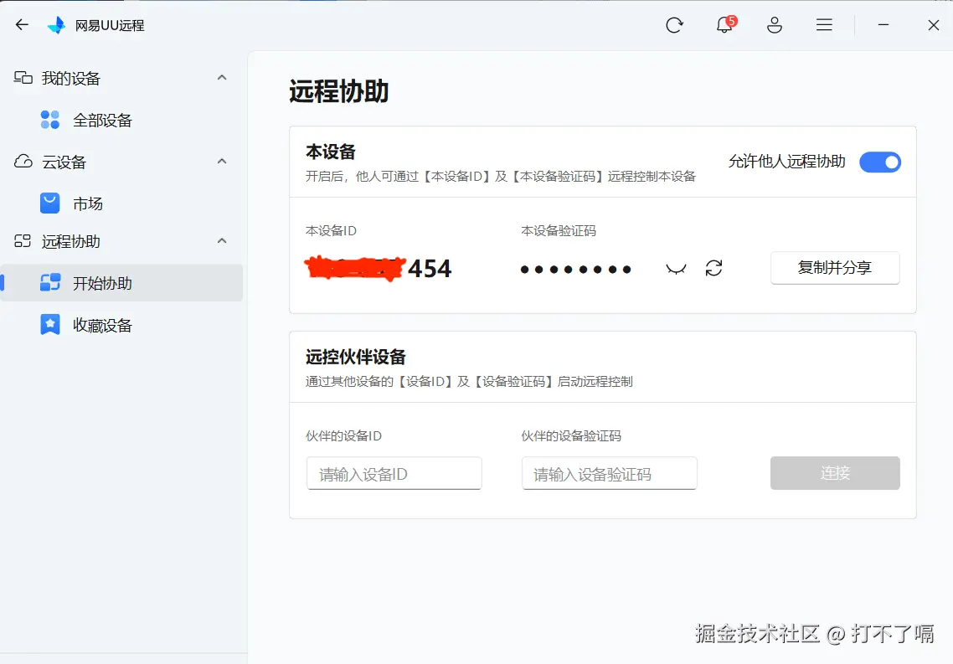Click the refresh icon in title bar
953x664 pixels.
(x=675, y=25)
